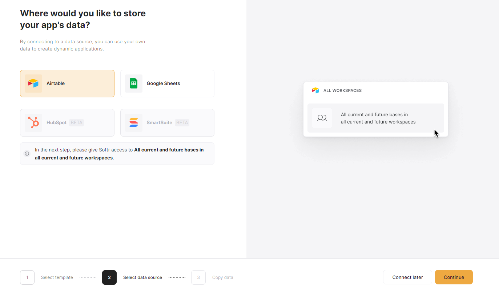
Task: Click the step 3 number box
Action: tap(198, 277)
